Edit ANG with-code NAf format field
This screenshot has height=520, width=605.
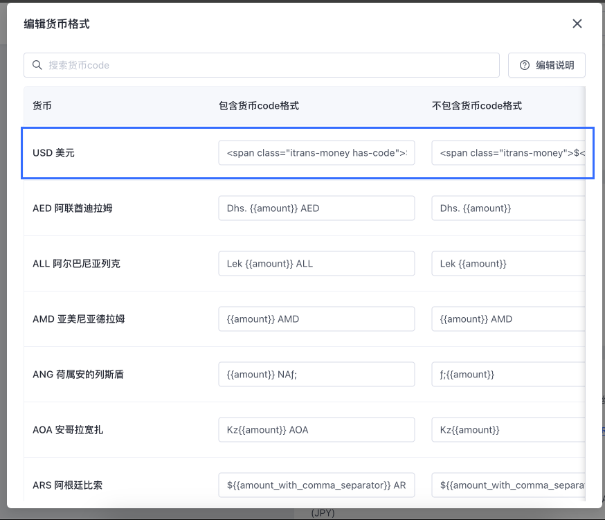pyautogui.click(x=316, y=375)
